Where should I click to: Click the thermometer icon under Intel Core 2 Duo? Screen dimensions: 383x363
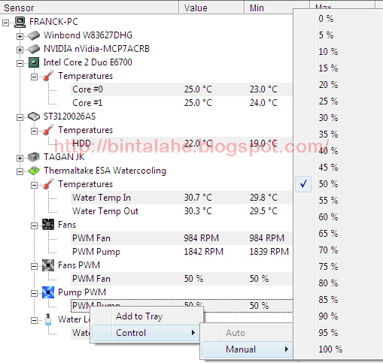(x=48, y=76)
